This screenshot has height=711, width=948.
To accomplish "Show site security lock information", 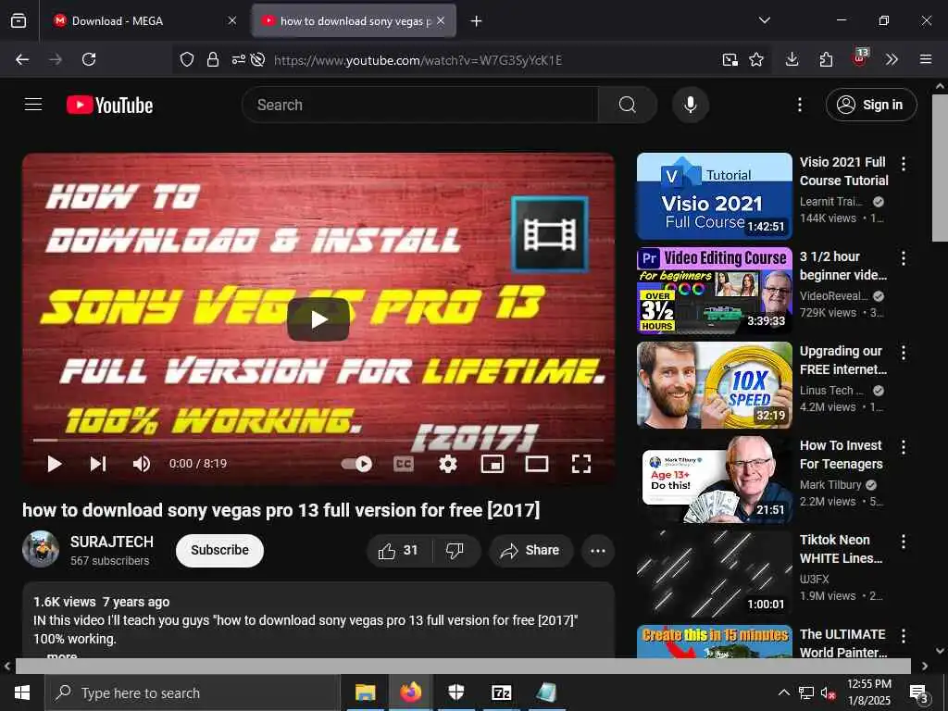I will (213, 59).
